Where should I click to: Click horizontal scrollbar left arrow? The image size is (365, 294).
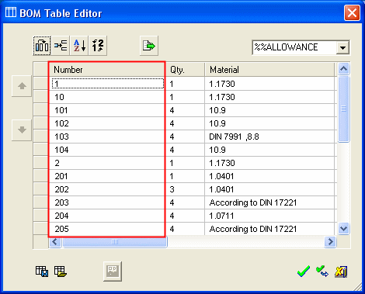tap(55, 242)
